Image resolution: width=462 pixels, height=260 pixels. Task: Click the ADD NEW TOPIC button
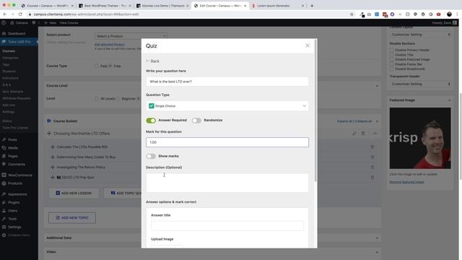[72, 217]
